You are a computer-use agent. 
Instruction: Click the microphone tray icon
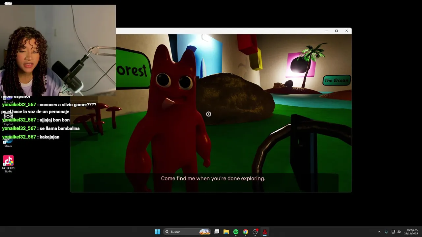point(386,232)
